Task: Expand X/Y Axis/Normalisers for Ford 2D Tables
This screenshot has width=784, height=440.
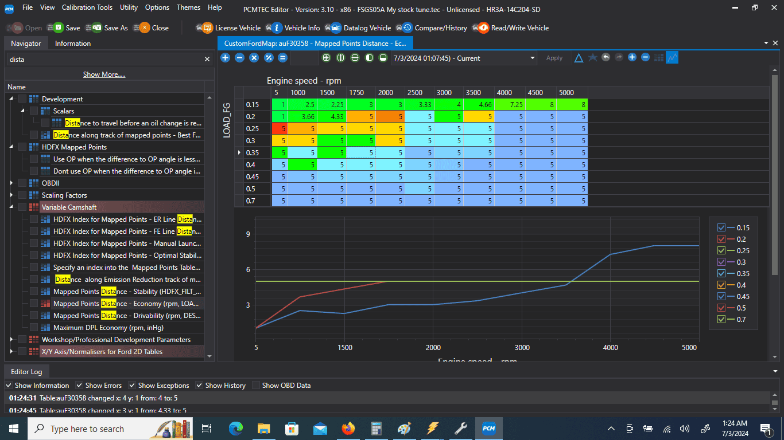Action: click(x=11, y=352)
